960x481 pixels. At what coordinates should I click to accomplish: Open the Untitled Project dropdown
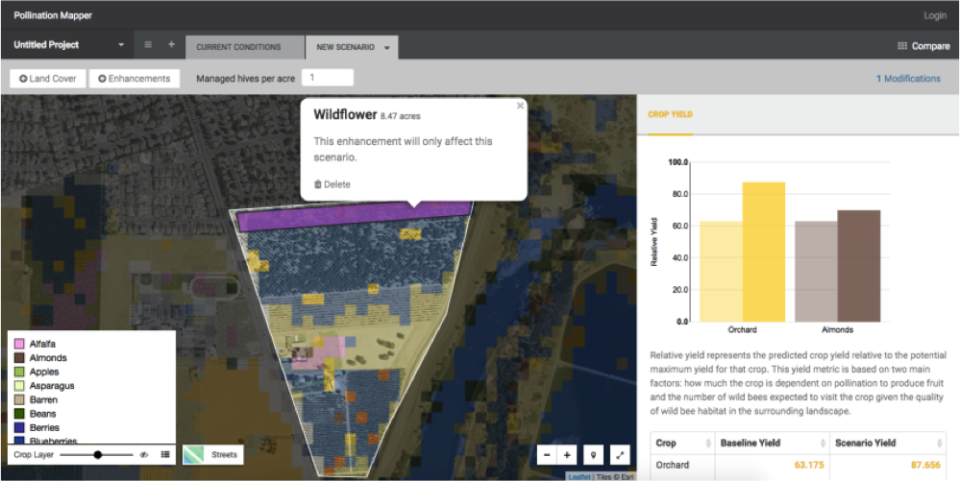(x=121, y=45)
